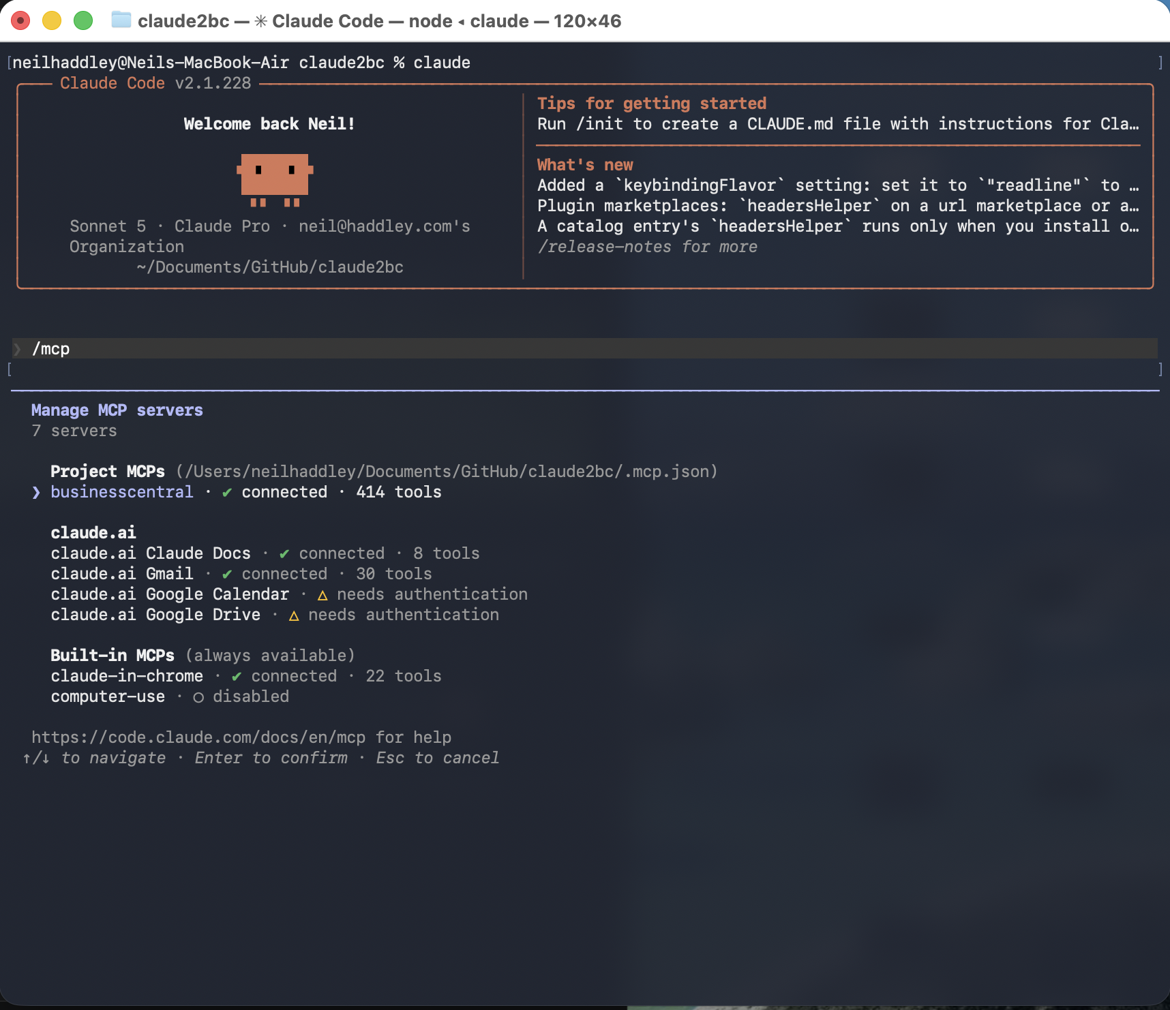Click the selection arrow before businesscentral
The width and height of the screenshot is (1170, 1010).
click(36, 492)
